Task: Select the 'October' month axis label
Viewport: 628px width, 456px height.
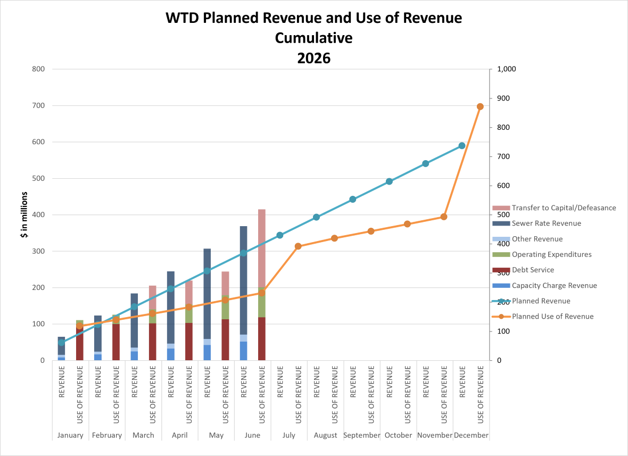Action: coord(398,435)
